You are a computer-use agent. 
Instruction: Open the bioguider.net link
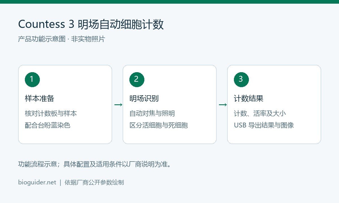(37, 182)
